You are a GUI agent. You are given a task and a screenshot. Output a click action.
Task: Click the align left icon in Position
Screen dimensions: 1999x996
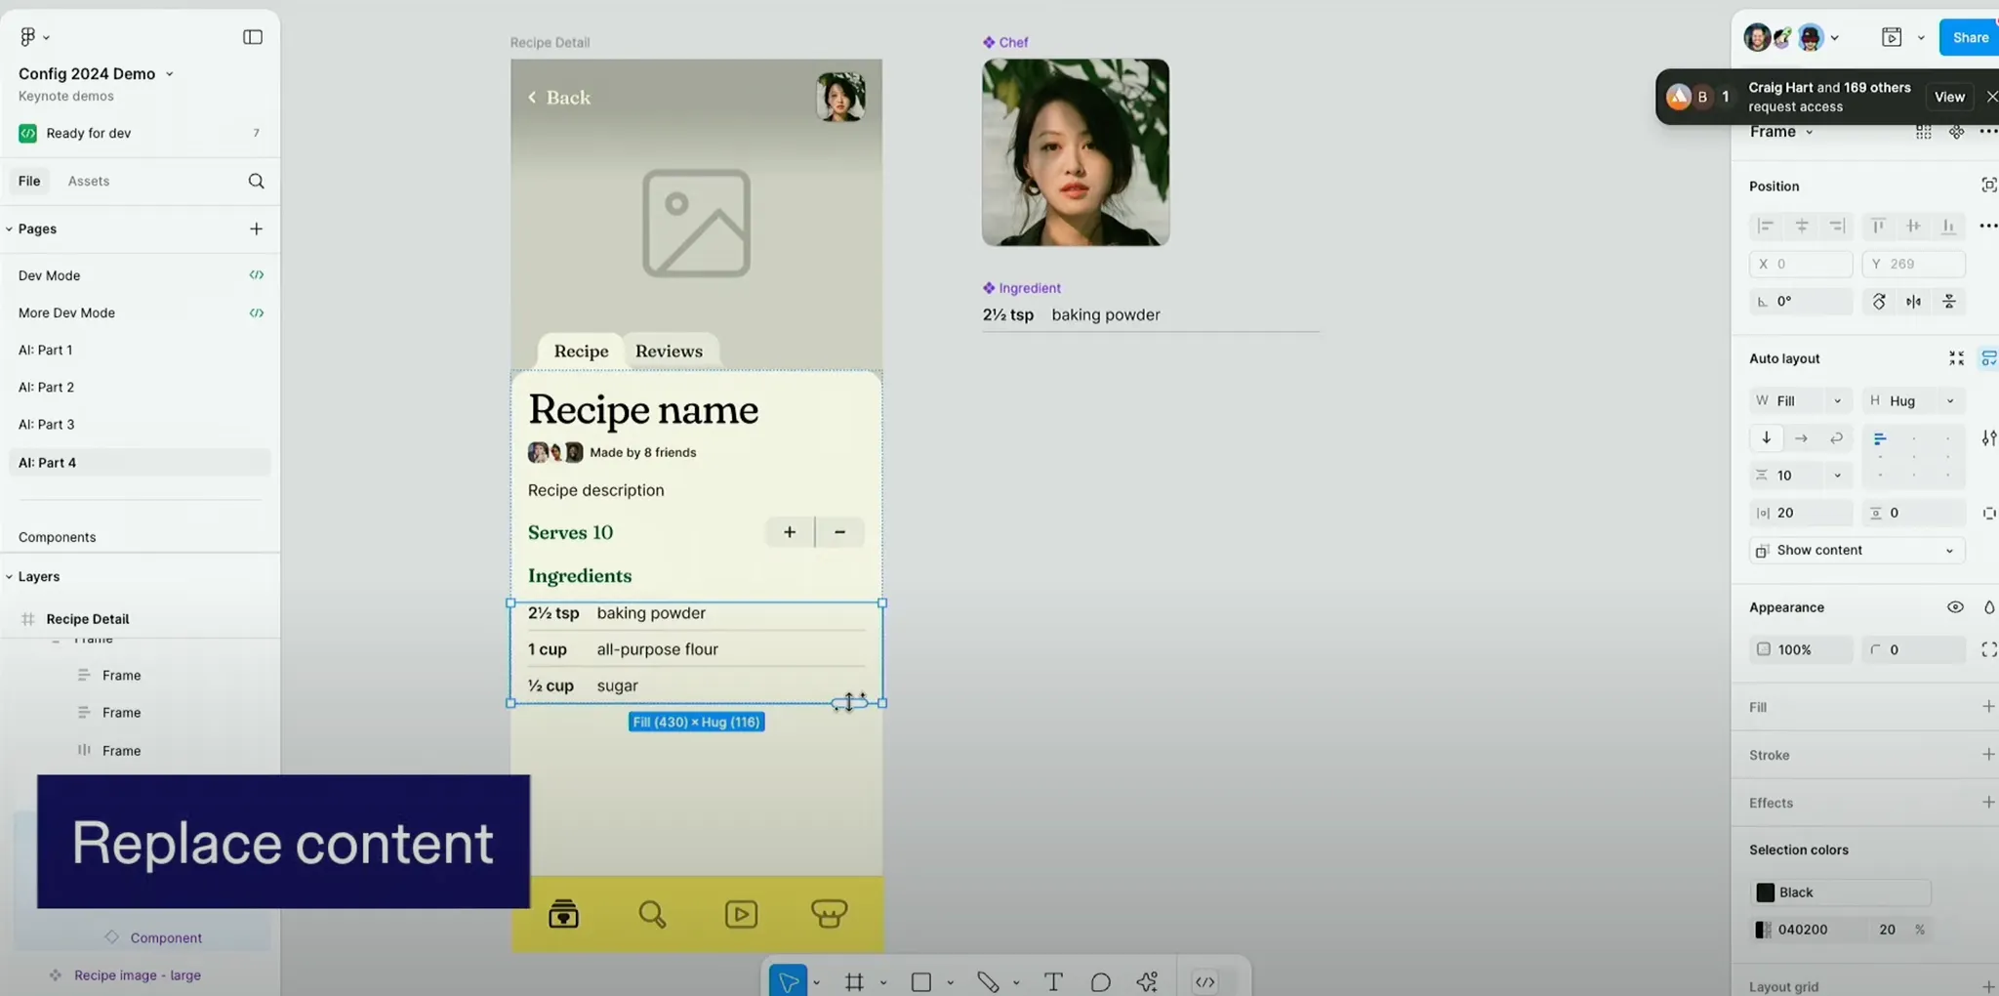(1766, 226)
